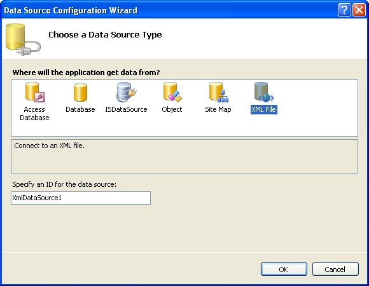This screenshot has width=369, height=286.
Task: Pick the ISDataSource server icon
Action: tap(127, 92)
